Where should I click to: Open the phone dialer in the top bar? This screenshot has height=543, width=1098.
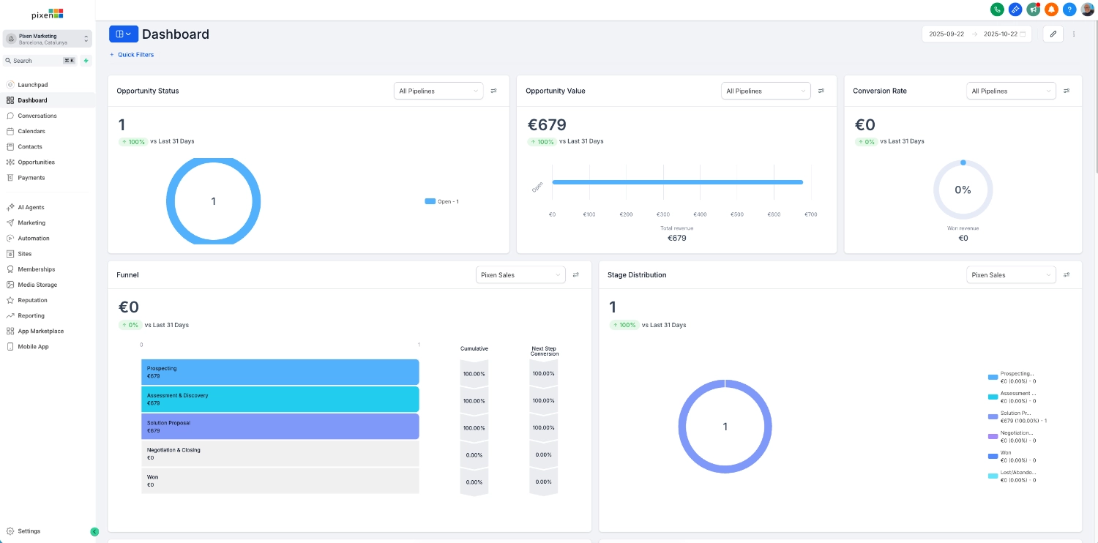pos(996,9)
